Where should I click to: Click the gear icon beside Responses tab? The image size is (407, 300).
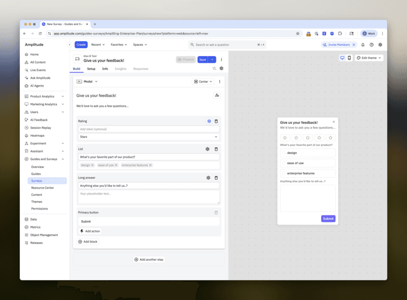point(221,68)
